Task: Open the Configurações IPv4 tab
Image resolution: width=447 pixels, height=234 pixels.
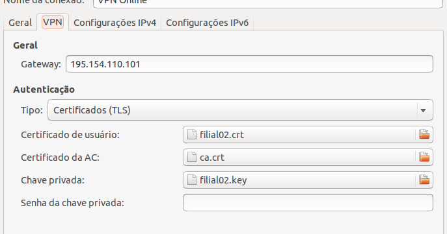Action: coord(115,23)
